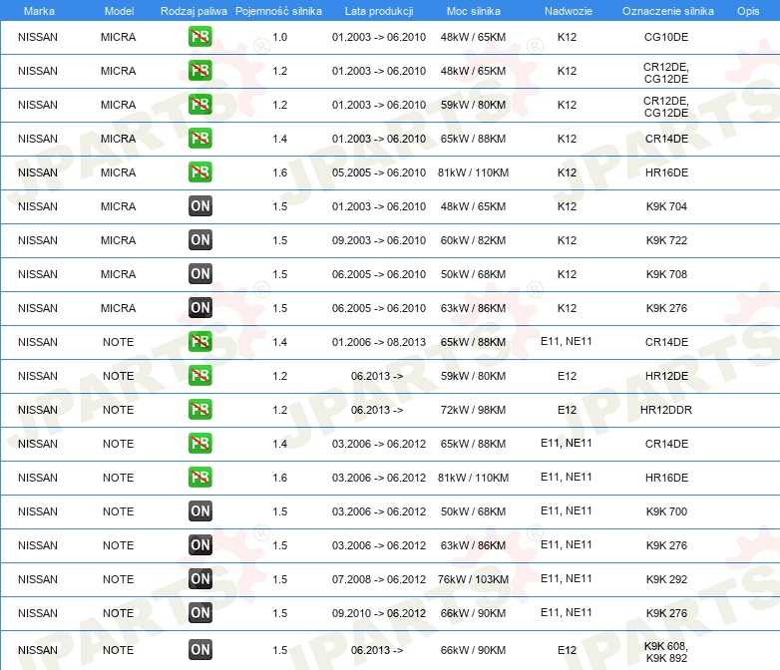This screenshot has height=670, width=780.
Task: Click the Marka column header
Action: click(39, 11)
